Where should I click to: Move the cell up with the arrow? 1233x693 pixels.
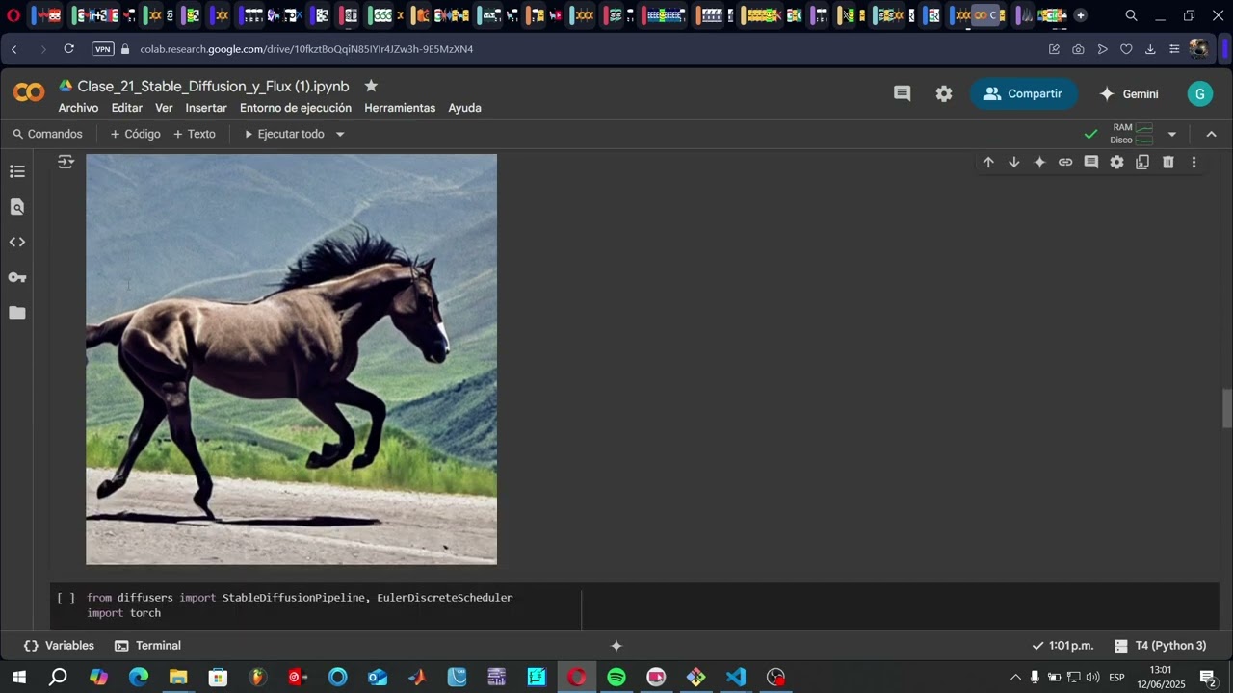pyautogui.click(x=988, y=163)
